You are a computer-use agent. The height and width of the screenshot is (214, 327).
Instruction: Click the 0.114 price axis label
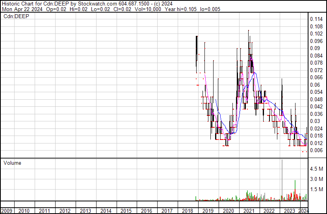click(316, 19)
